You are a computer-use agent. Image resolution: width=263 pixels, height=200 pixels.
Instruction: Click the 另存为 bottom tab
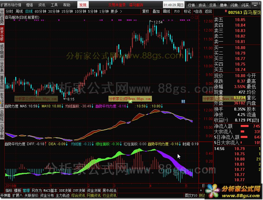click(x=36, y=190)
